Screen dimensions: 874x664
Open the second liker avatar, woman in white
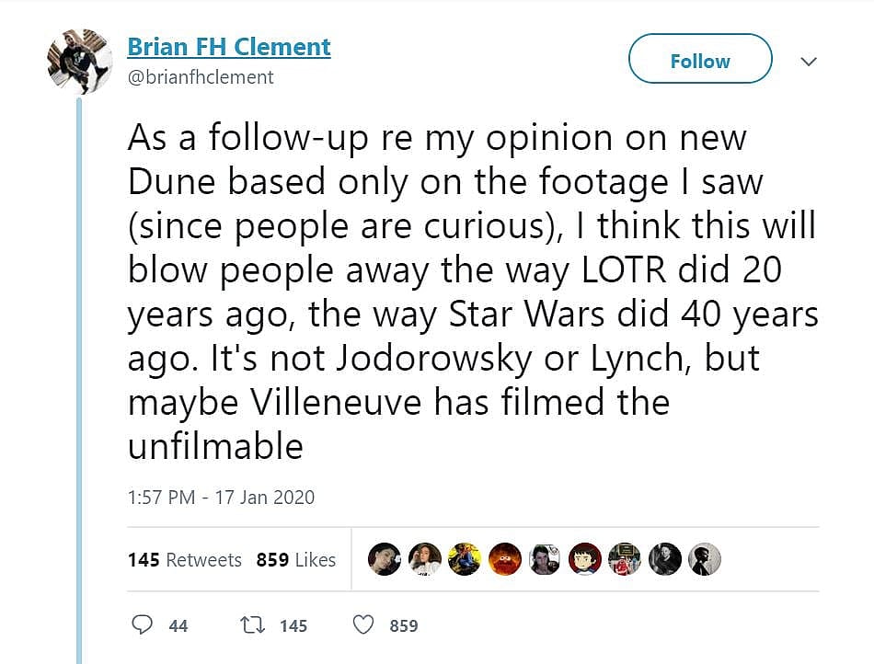pyautogui.click(x=424, y=559)
